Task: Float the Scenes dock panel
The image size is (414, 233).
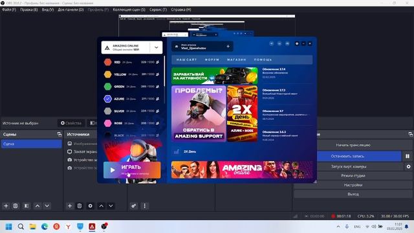Action: [59, 134]
